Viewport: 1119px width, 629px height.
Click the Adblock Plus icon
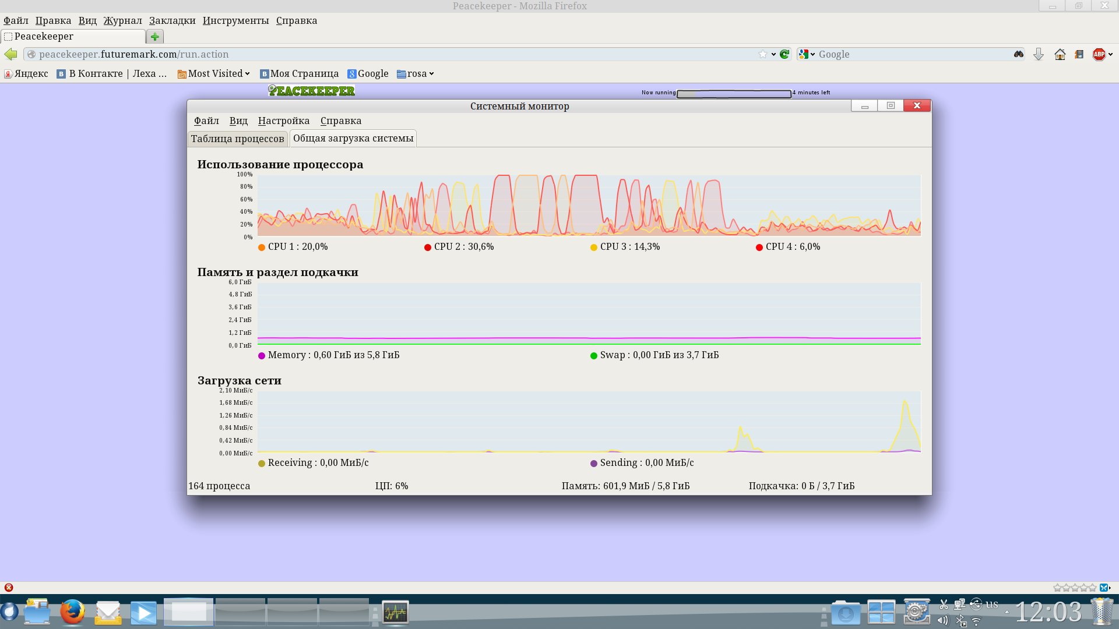tap(1099, 54)
